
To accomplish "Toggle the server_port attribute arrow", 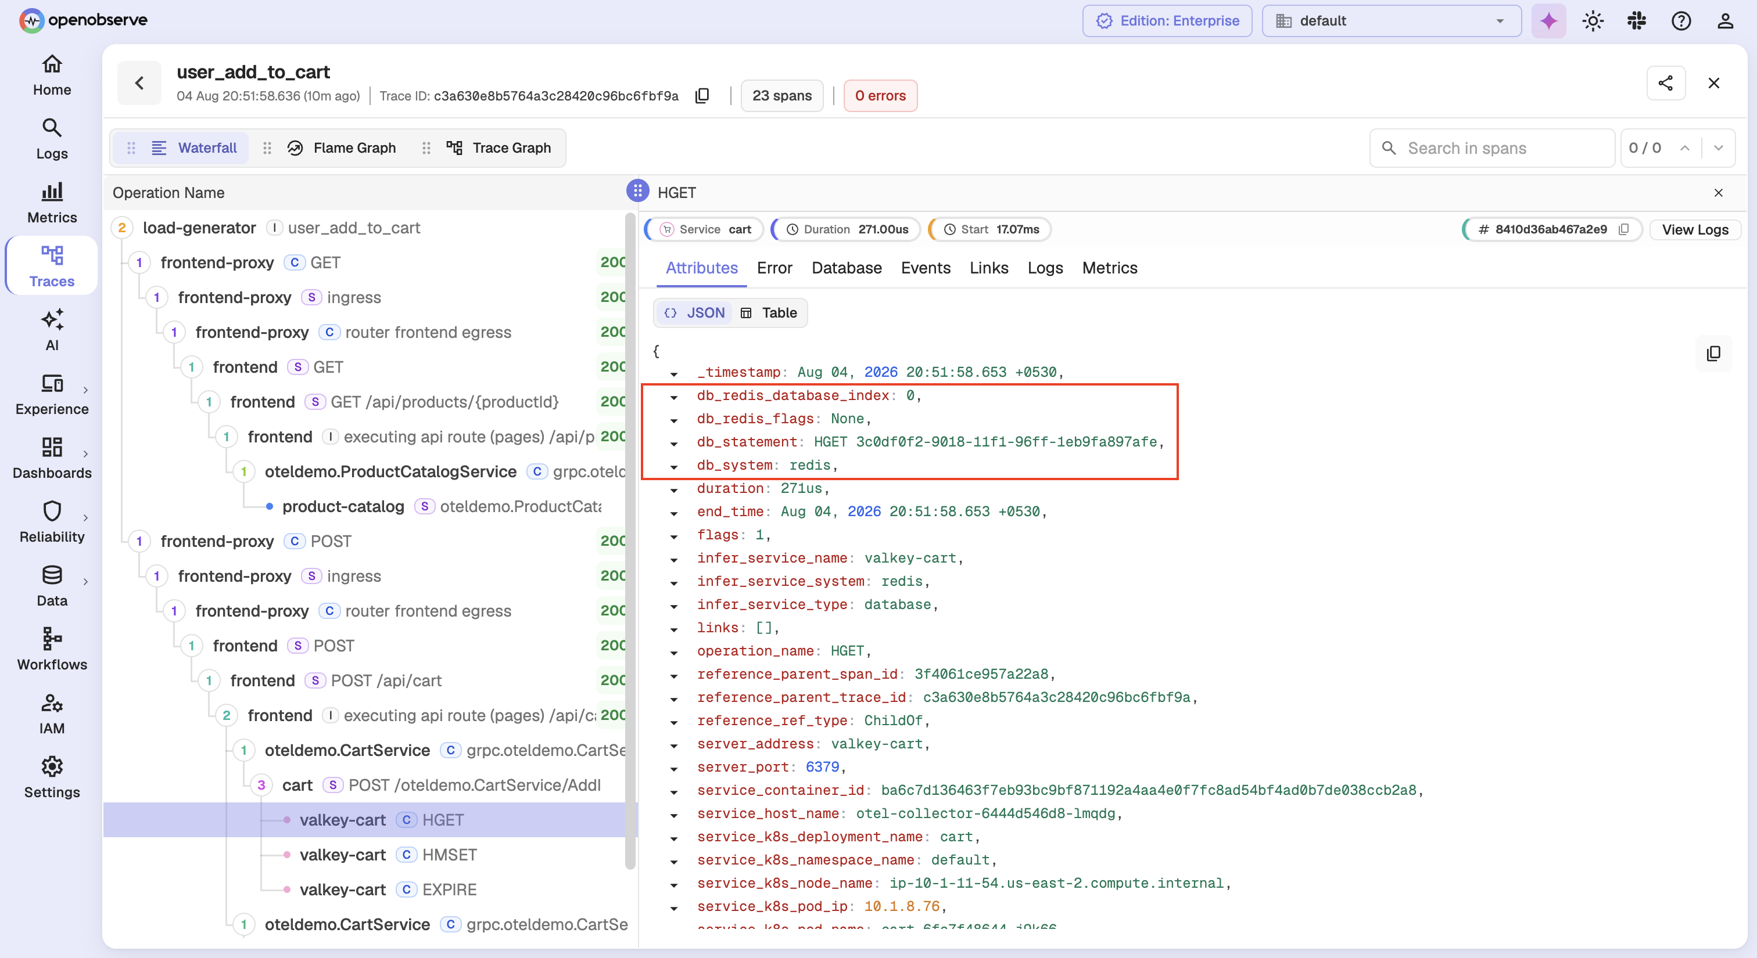I will point(674,769).
